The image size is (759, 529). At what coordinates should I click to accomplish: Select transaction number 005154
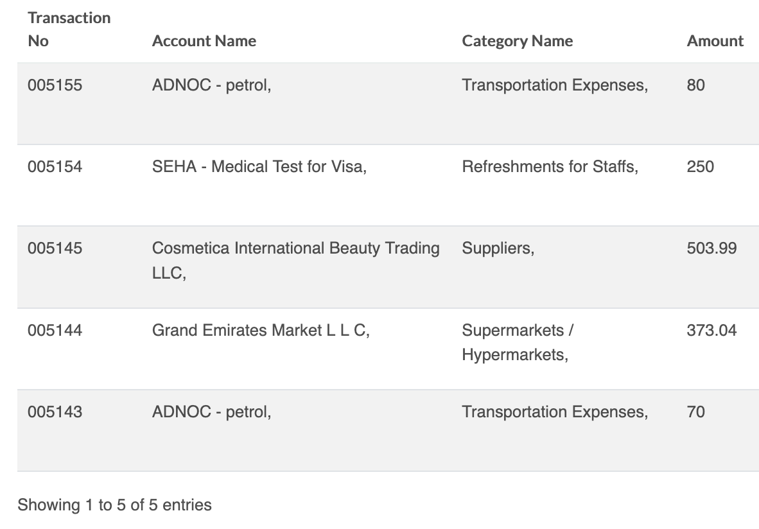pos(55,167)
